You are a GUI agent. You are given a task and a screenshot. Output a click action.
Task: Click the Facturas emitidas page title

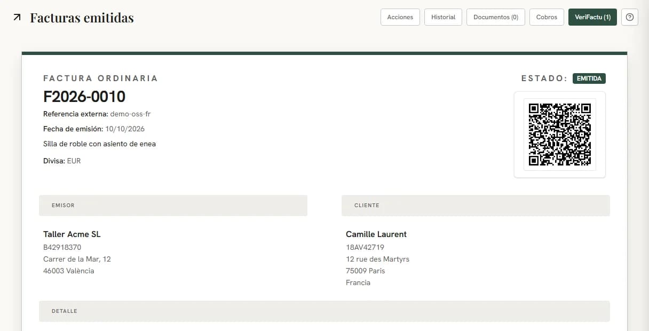82,18
